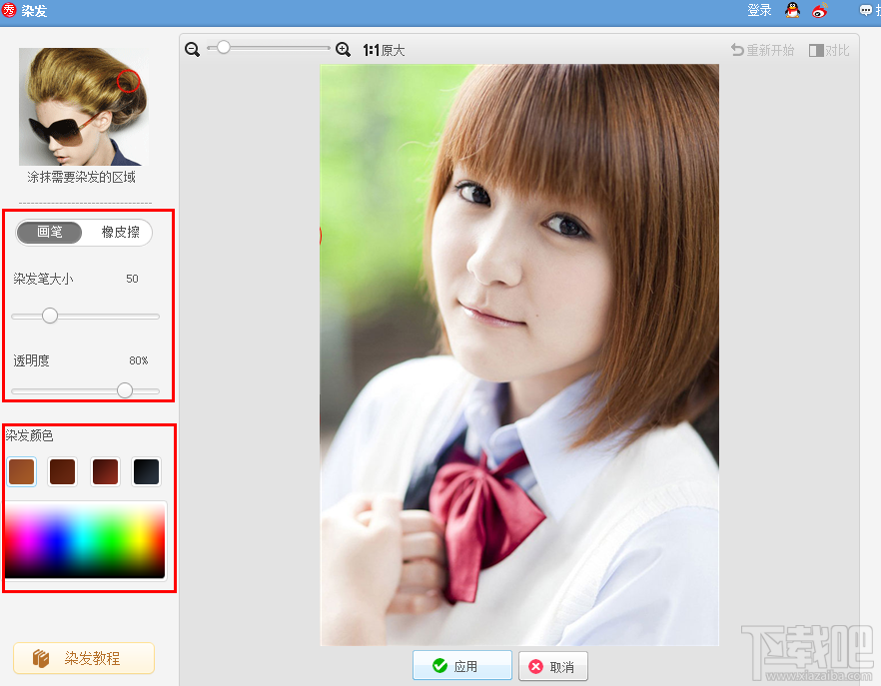Click the 应用 apply button
This screenshot has width=881, height=686.
click(x=461, y=666)
